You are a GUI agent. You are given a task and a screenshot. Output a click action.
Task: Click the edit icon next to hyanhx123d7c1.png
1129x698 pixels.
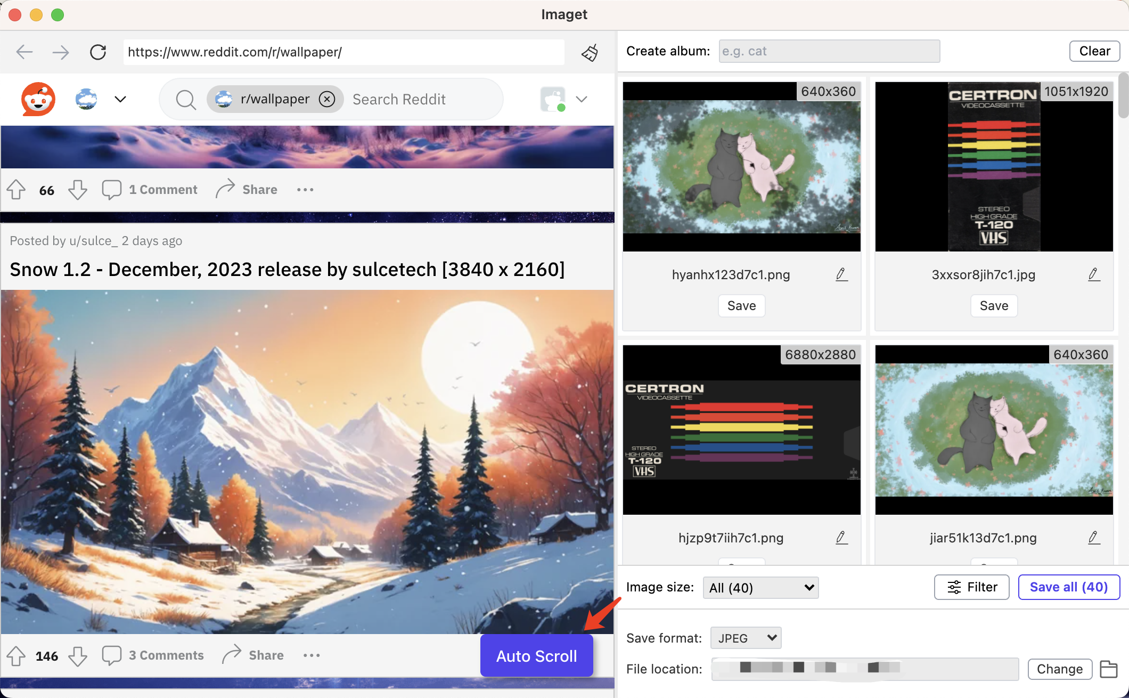pos(842,274)
